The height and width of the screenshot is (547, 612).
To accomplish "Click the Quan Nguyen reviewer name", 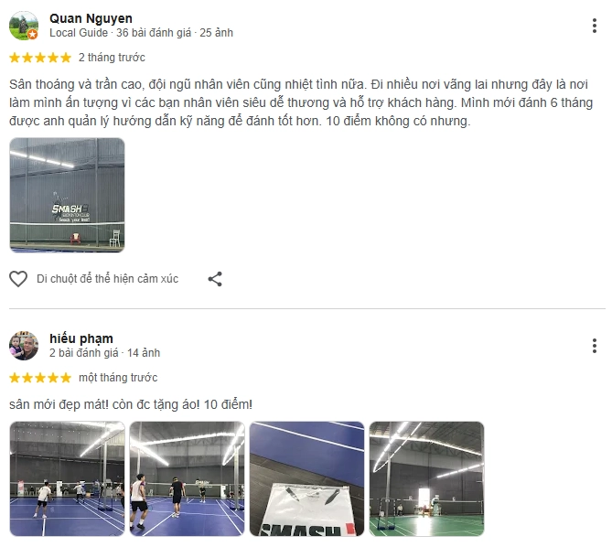I will pyautogui.click(x=91, y=18).
